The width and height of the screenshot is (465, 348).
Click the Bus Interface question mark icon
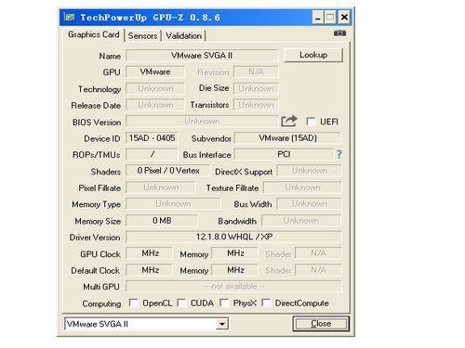click(x=339, y=154)
